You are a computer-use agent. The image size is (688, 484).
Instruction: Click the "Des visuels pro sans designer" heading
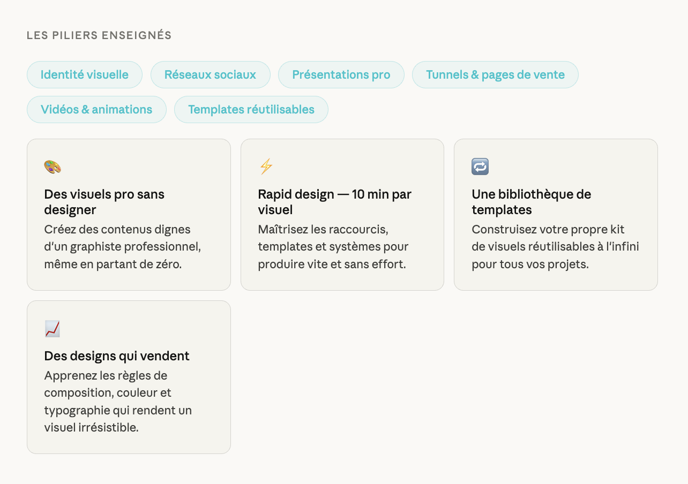coord(104,202)
